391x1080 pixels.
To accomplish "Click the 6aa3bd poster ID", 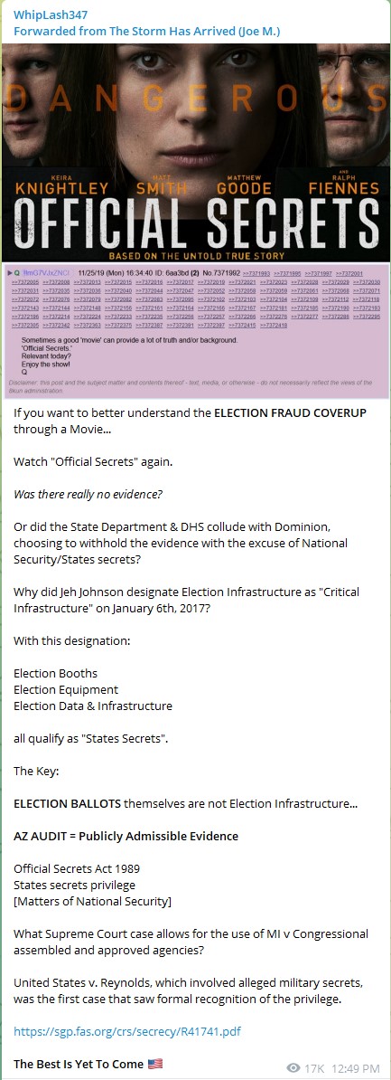I will pos(175,273).
